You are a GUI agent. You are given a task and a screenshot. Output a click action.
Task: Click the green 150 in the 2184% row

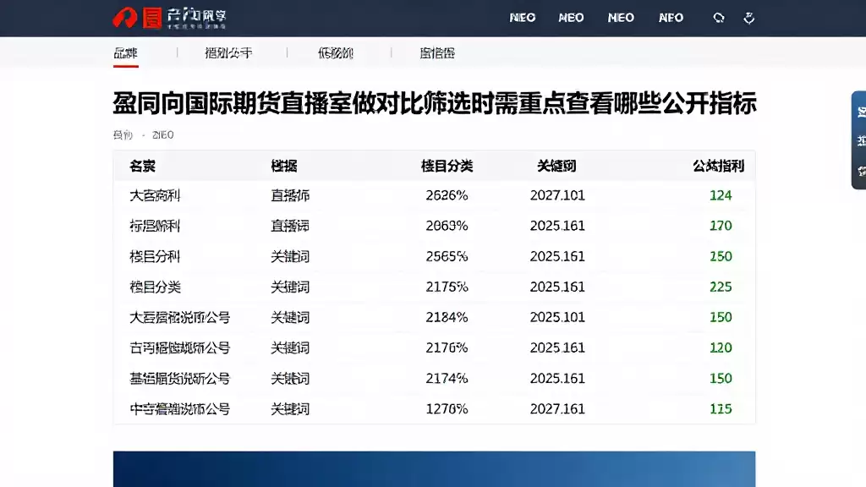click(721, 318)
